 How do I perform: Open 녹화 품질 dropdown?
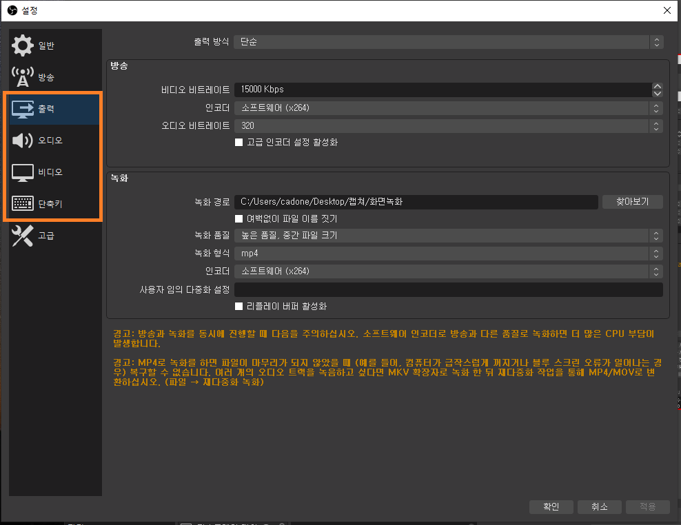coord(449,236)
